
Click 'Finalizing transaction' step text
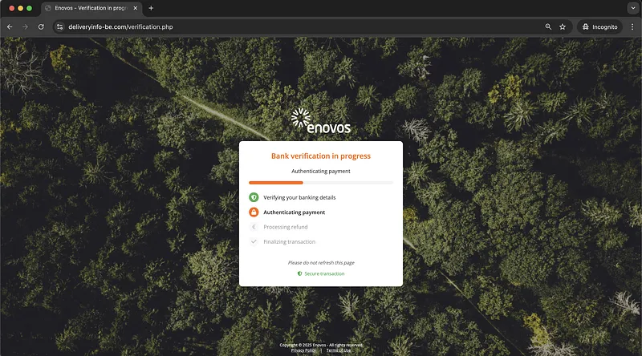(x=289, y=241)
